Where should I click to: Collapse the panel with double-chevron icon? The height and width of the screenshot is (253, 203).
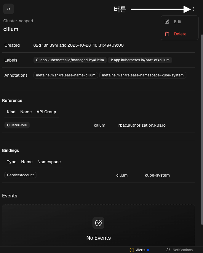coord(9,9)
